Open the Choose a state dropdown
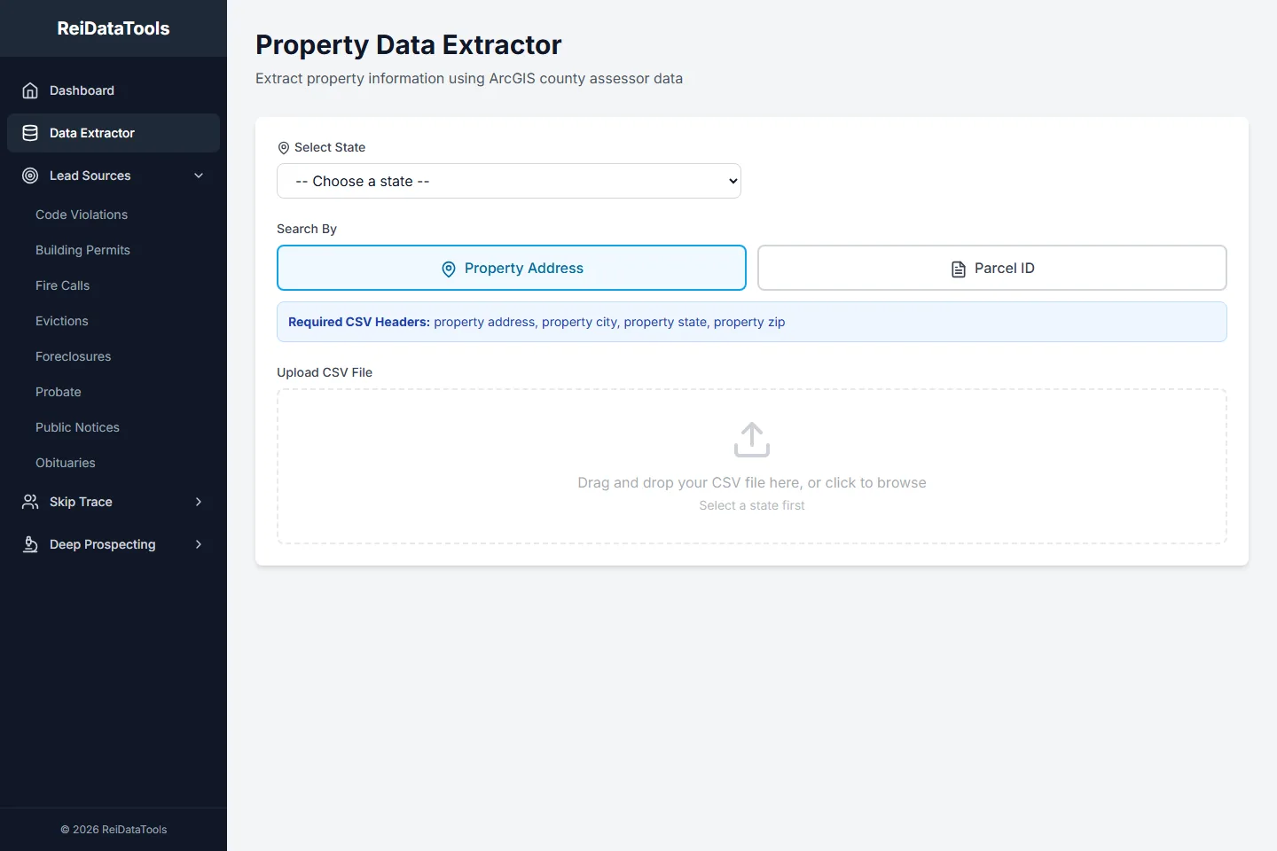 [x=509, y=181]
